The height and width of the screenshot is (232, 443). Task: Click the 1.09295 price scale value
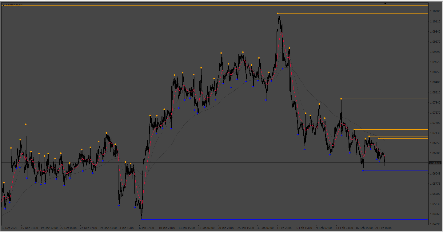point(435,52)
